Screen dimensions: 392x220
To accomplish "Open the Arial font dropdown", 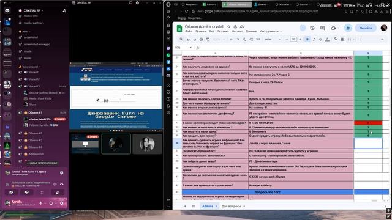I will point(273,39).
